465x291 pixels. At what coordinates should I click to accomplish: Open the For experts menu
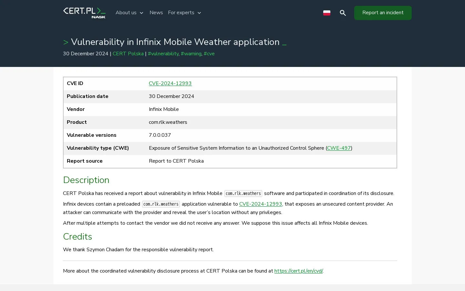[181, 13]
